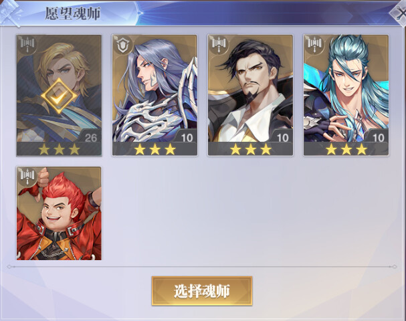Click attack class icon on goateed character card
This screenshot has width=406, height=321.
(x=219, y=44)
